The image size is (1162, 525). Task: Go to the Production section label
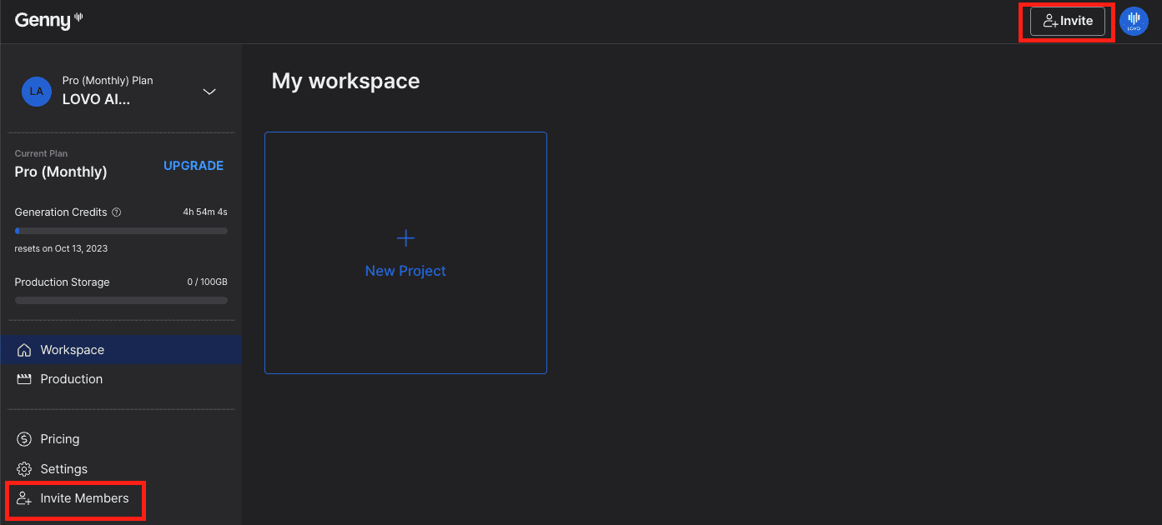pos(72,379)
